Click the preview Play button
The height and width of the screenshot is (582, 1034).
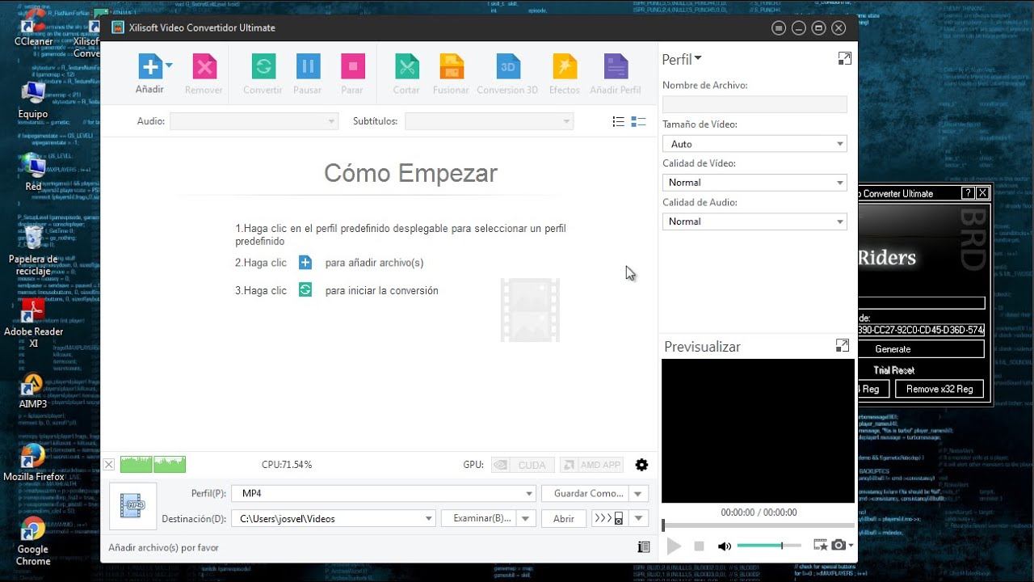coord(674,546)
